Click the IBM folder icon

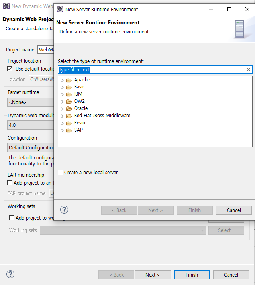pyautogui.click(x=69, y=94)
